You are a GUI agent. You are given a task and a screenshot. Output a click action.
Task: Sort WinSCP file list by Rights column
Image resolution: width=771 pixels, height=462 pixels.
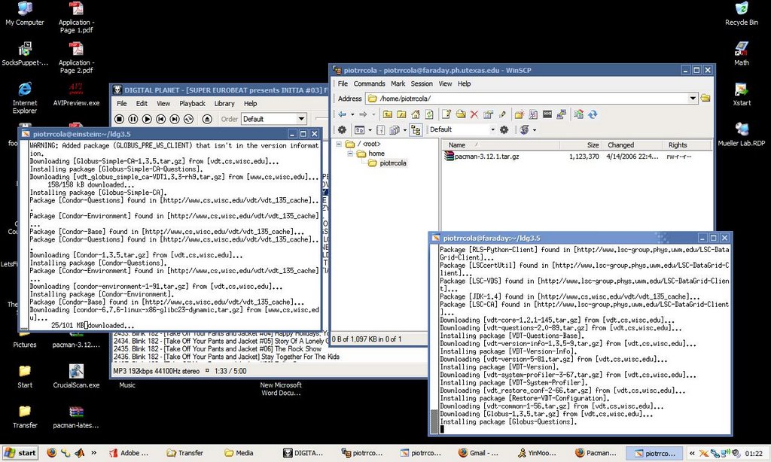coord(687,145)
